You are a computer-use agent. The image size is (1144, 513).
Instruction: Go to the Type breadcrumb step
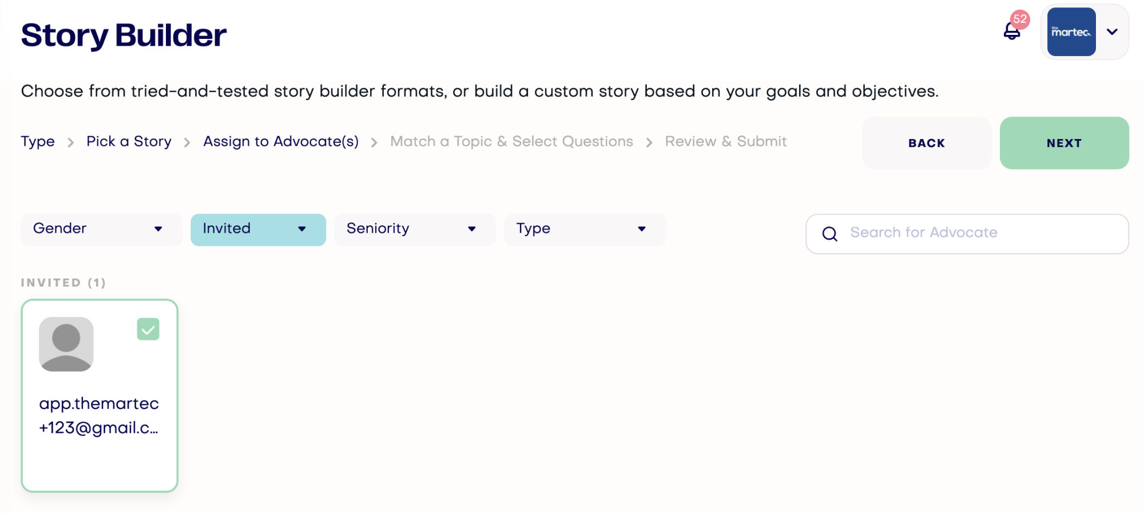click(x=38, y=141)
